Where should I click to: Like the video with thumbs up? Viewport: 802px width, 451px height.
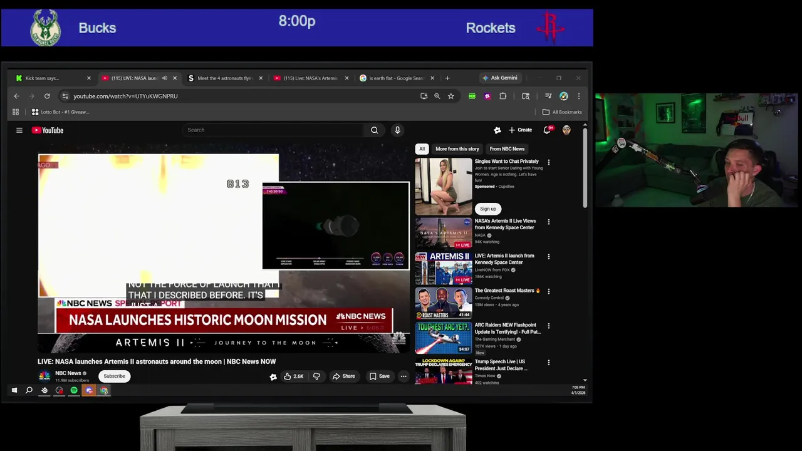point(293,376)
